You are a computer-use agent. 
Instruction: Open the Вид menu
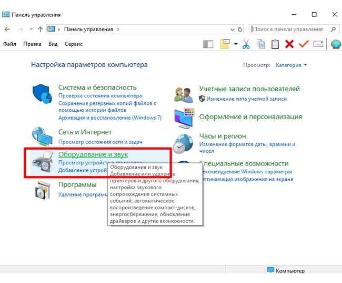coord(53,44)
